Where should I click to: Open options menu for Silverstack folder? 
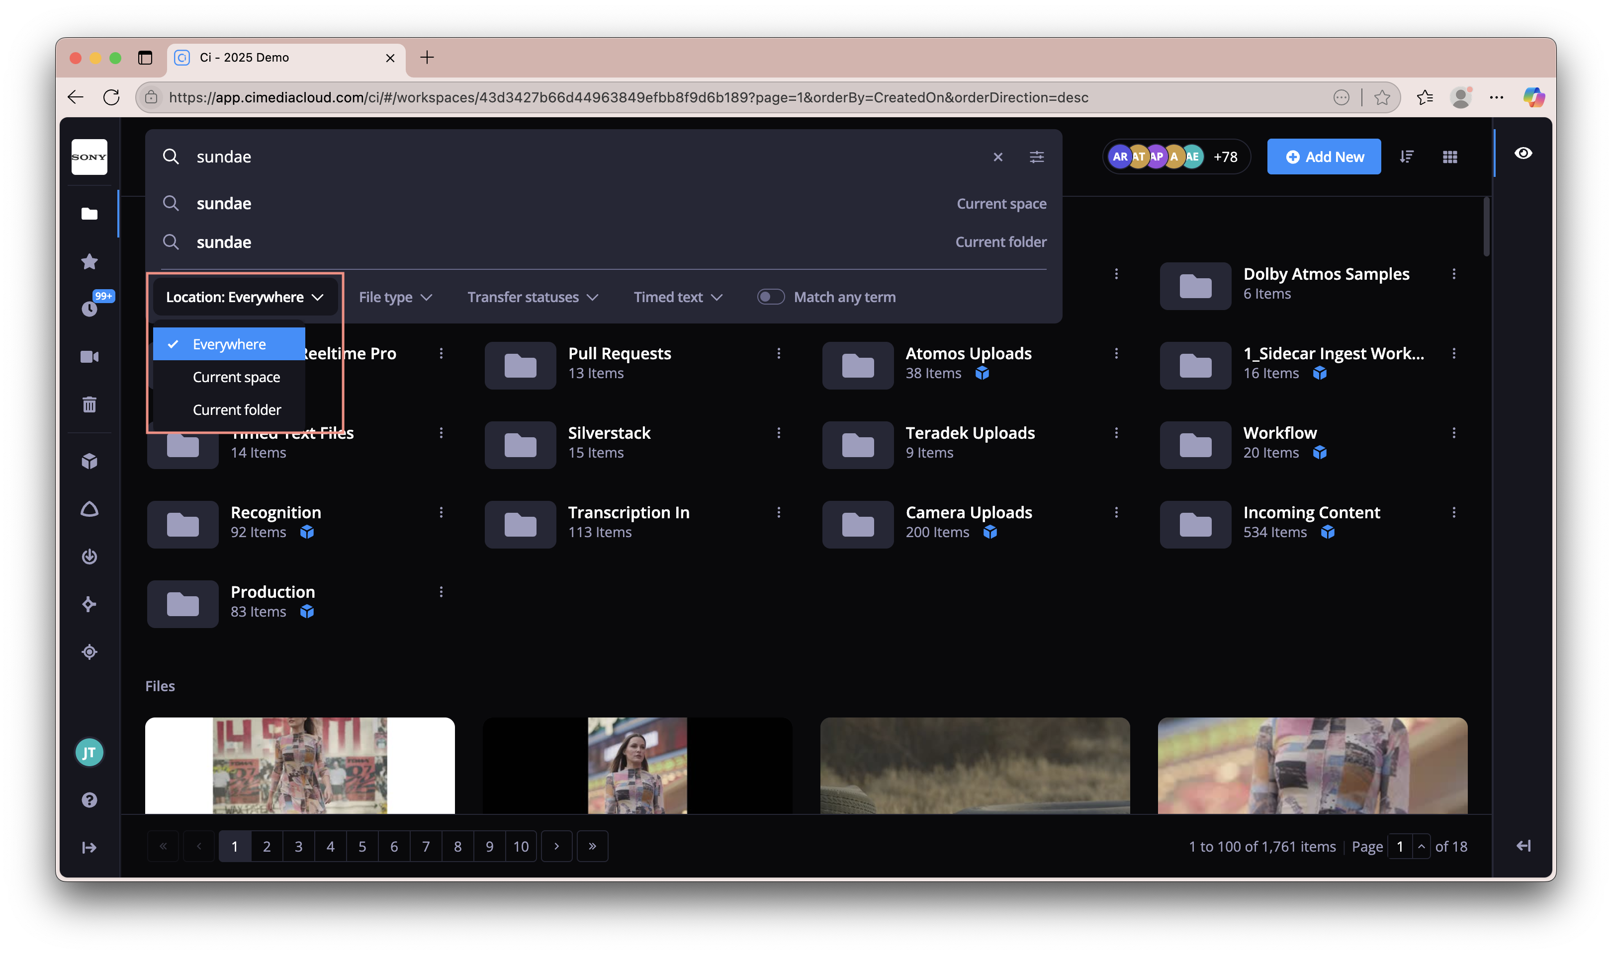(x=778, y=432)
